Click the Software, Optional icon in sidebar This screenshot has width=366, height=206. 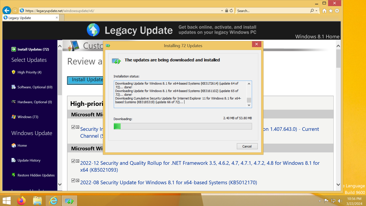pos(13,87)
